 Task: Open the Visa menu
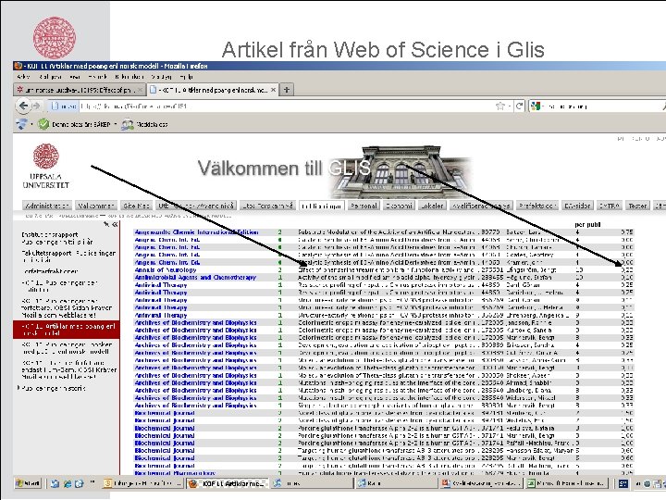click(75, 77)
